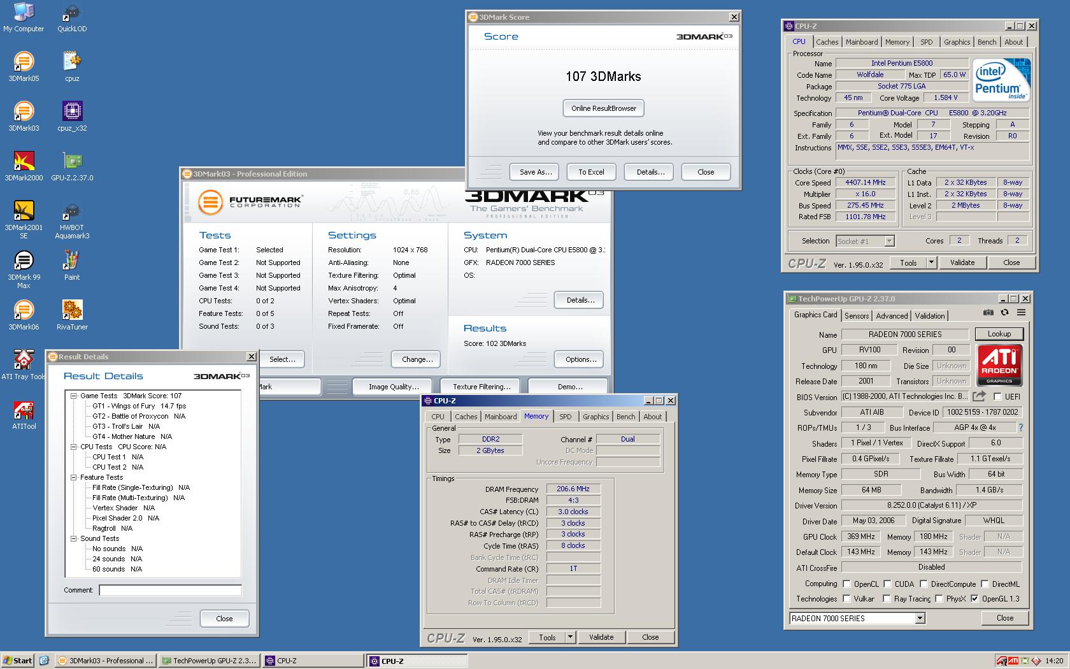Open the Bench tab in CPU-Z Memory window
The height and width of the screenshot is (669, 1070).
625,417
